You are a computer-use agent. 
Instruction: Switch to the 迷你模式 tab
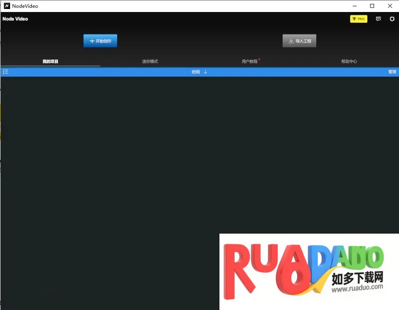tap(150, 61)
